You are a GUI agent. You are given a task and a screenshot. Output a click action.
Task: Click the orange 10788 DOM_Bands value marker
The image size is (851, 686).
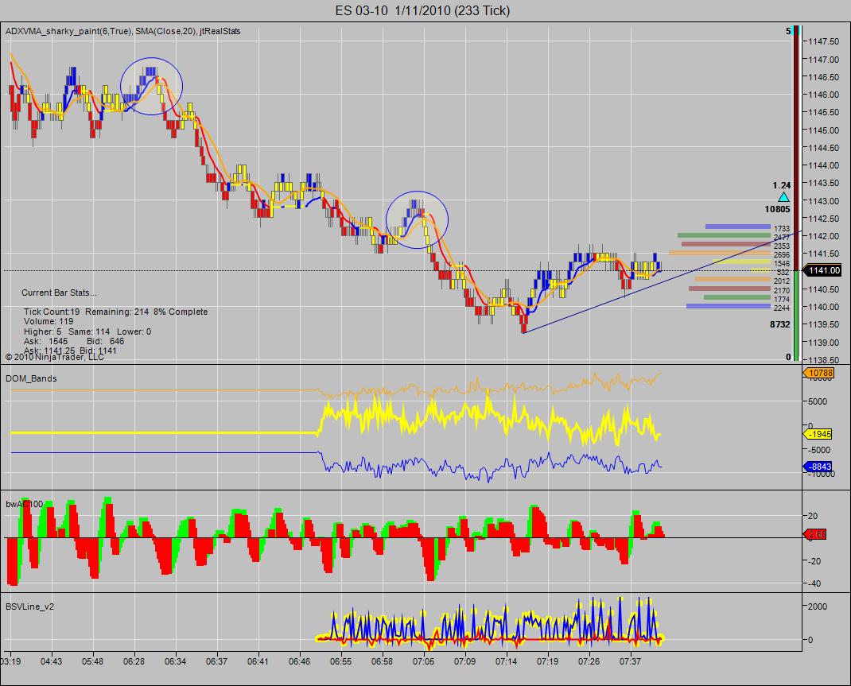pyautogui.click(x=819, y=373)
